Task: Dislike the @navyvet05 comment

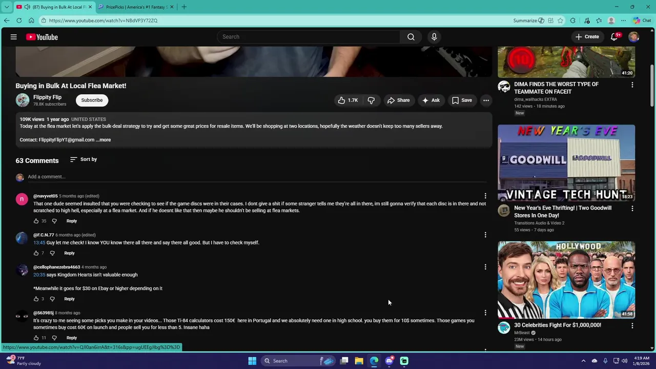Action: pos(54,221)
